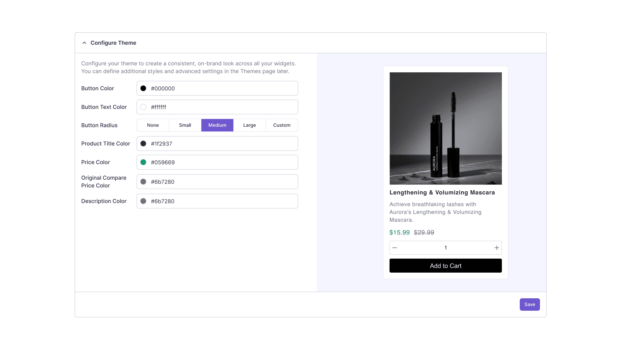
Task: Click the minus icon in quantity stepper
Action: [x=395, y=248]
